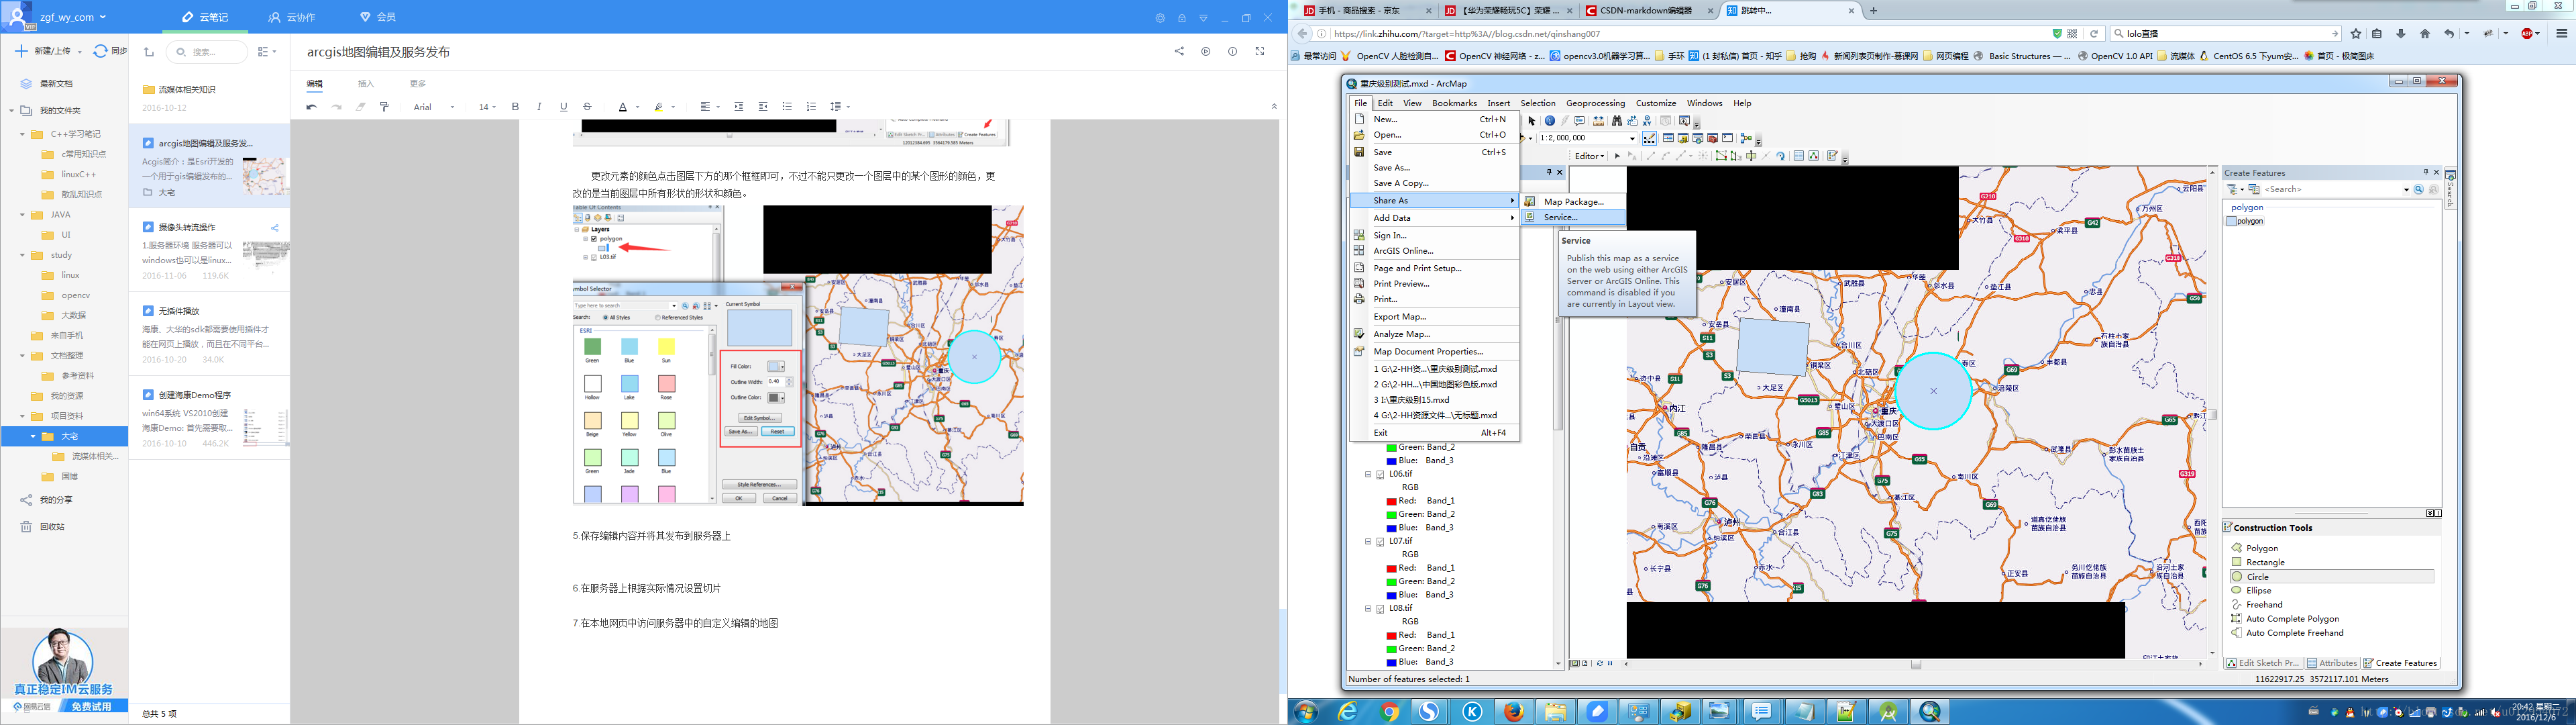
Task: Click the format painter icon in note toolbar
Action: [384, 107]
